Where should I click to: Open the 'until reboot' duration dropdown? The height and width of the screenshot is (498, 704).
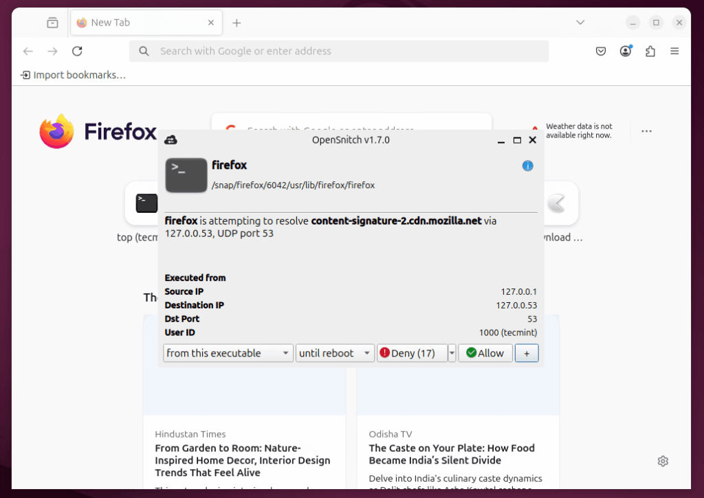pyautogui.click(x=335, y=353)
